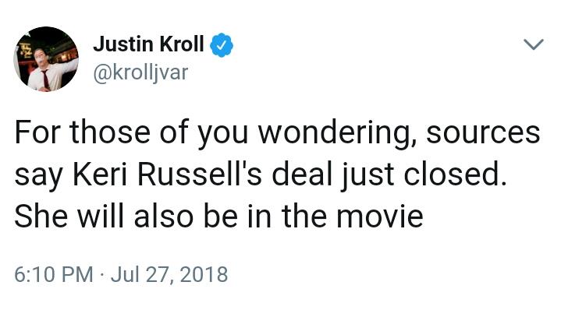Open the Justin Kroll display name
561x310 pixels.
click(x=148, y=44)
